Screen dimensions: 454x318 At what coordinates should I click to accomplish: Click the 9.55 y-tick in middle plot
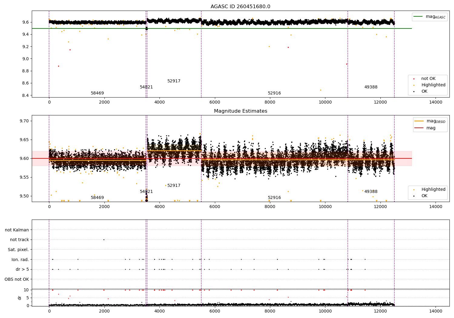(24, 177)
